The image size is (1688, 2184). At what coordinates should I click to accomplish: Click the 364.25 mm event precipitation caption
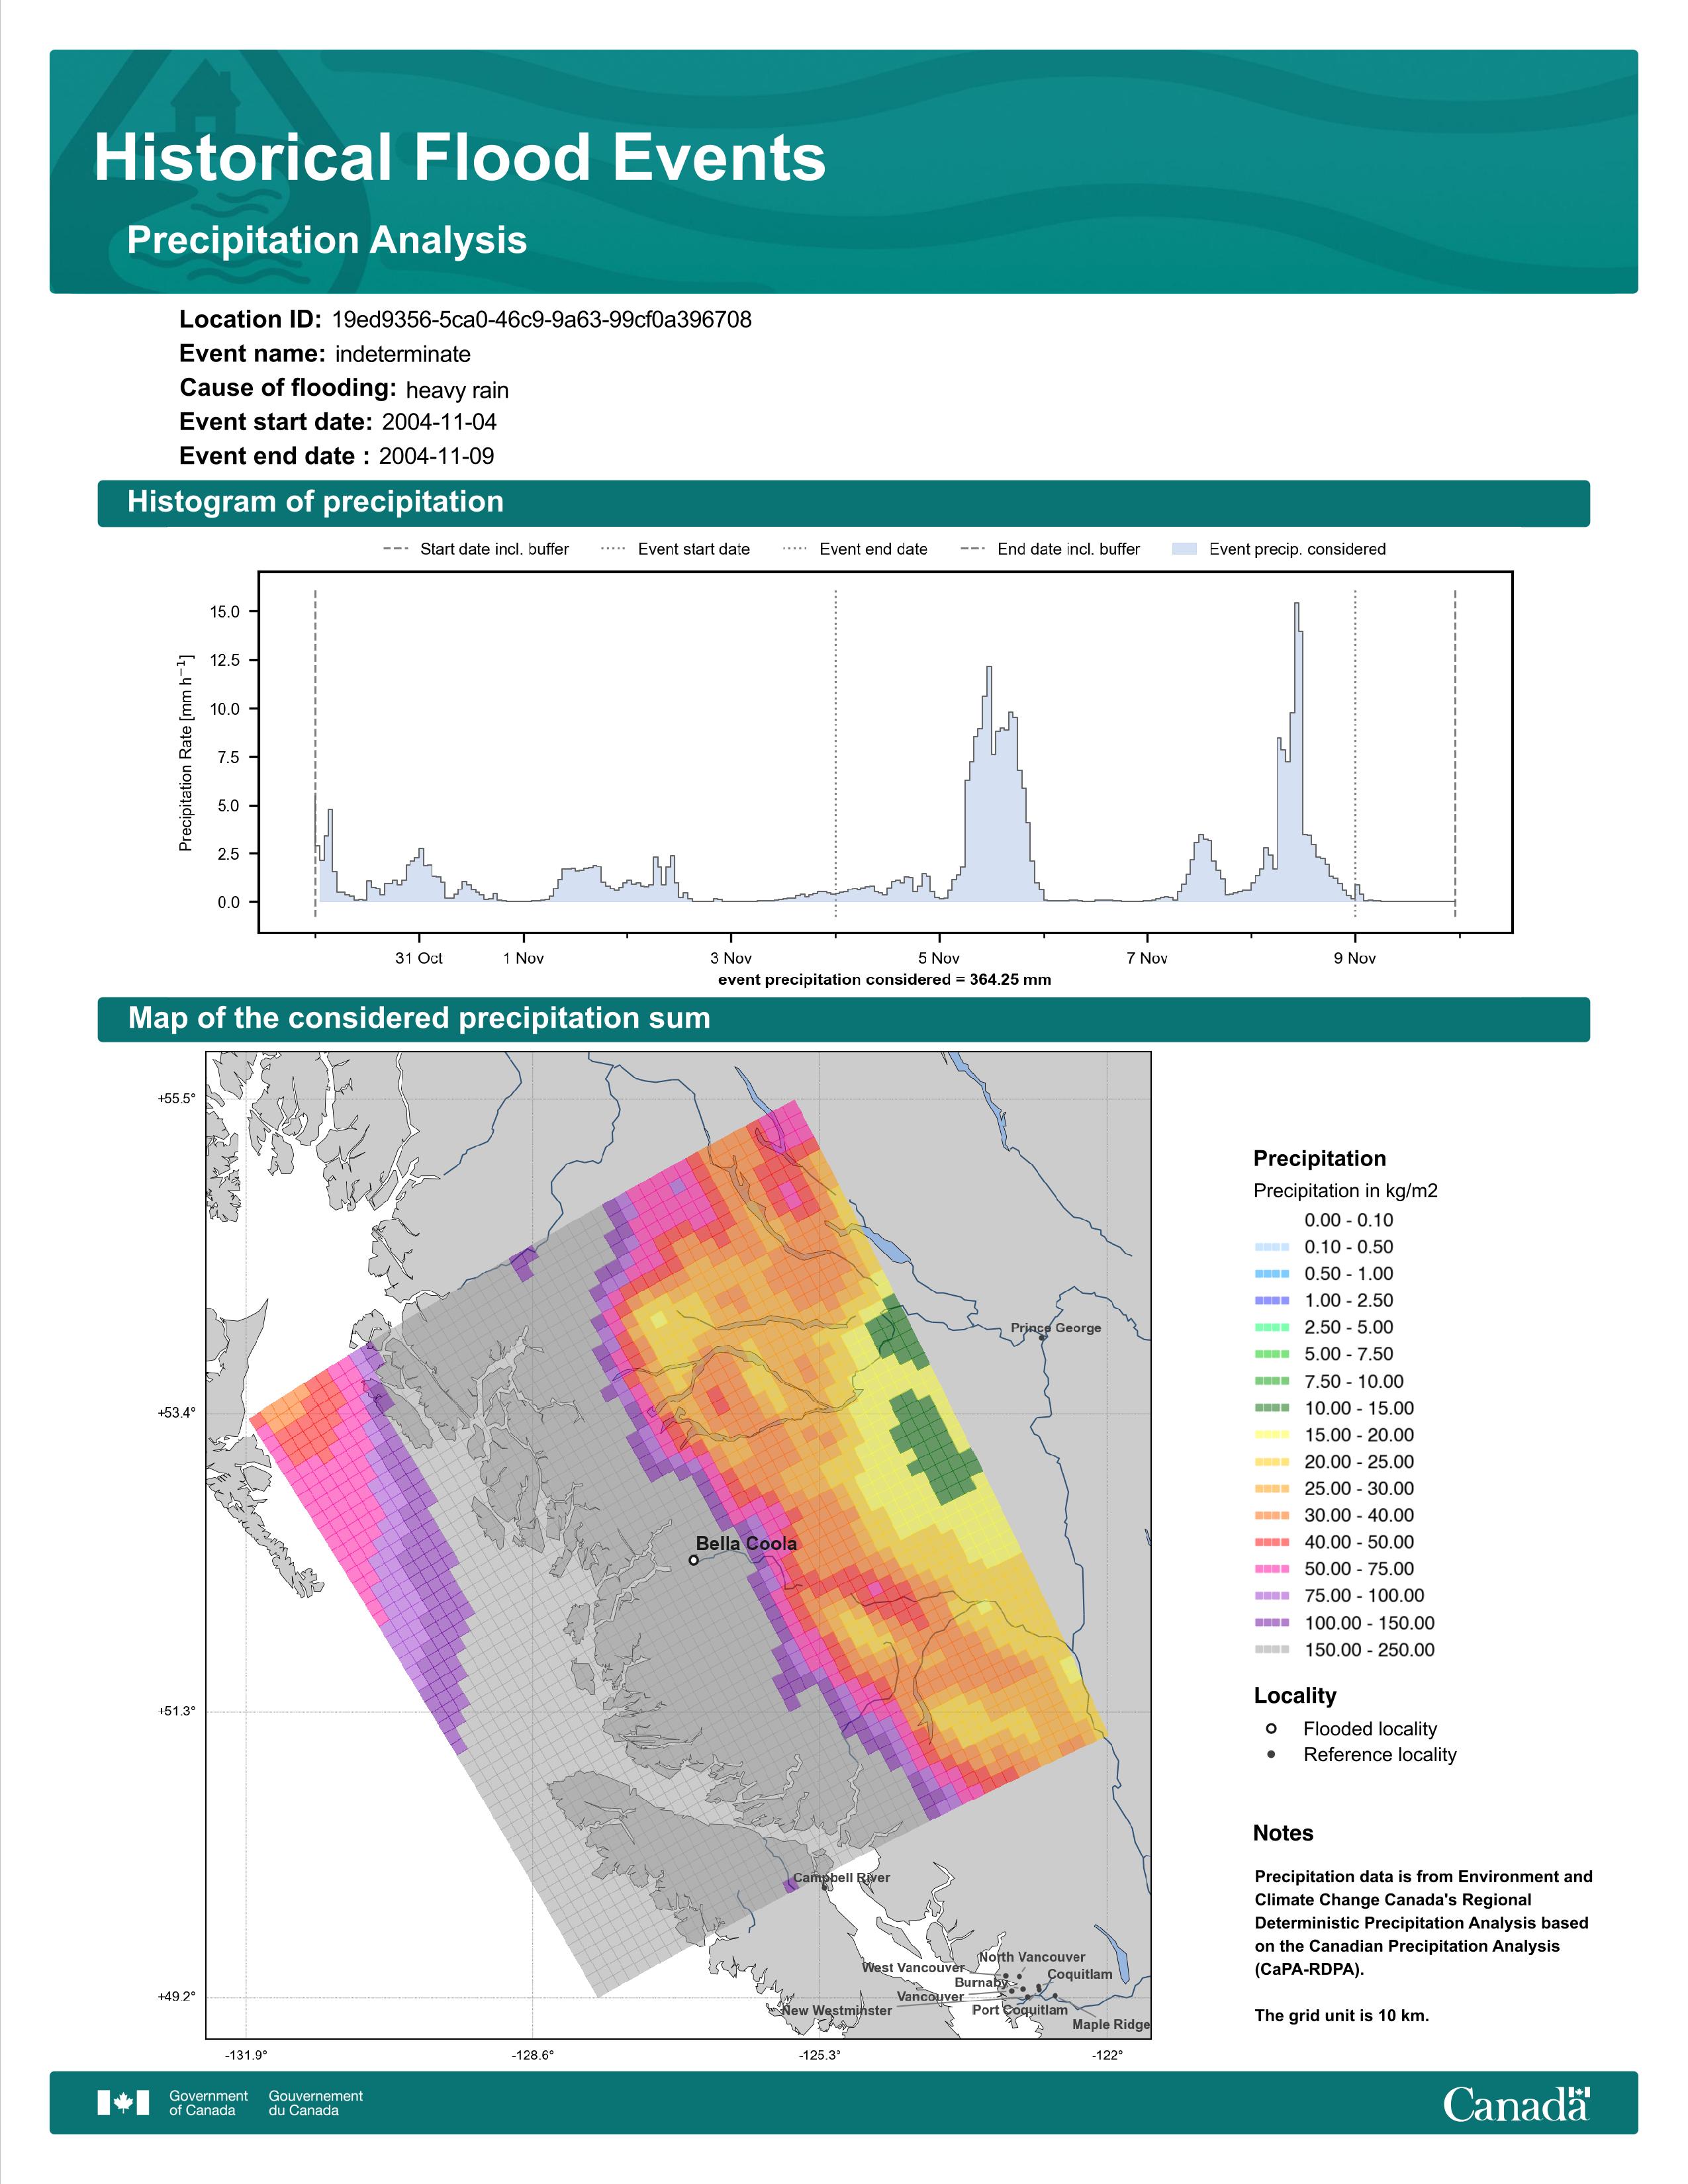(885, 979)
